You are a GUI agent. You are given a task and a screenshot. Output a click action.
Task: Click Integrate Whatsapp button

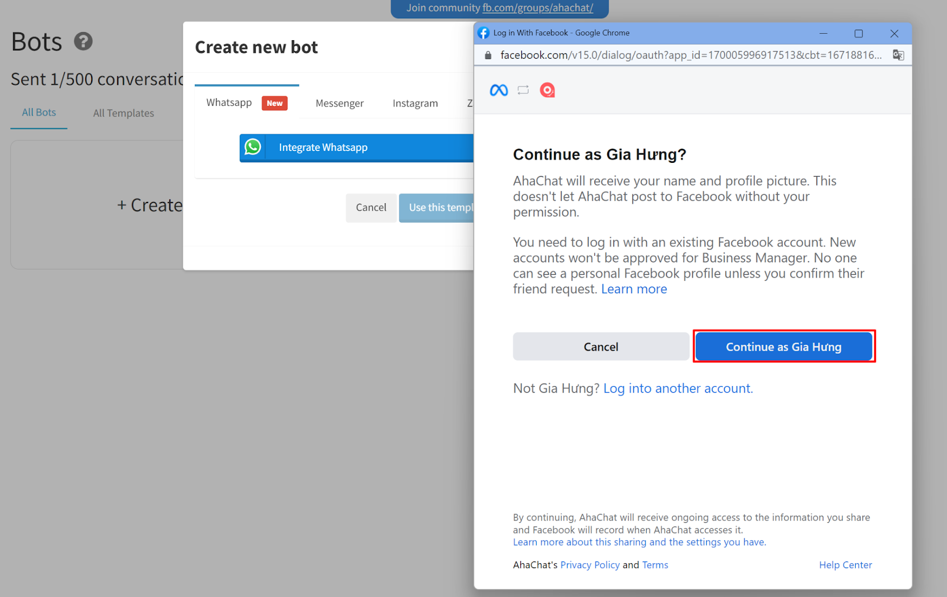pyautogui.click(x=356, y=147)
